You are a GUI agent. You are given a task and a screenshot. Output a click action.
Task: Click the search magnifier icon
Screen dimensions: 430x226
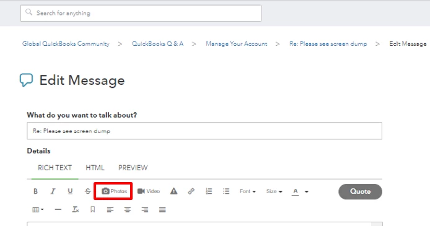29,12
